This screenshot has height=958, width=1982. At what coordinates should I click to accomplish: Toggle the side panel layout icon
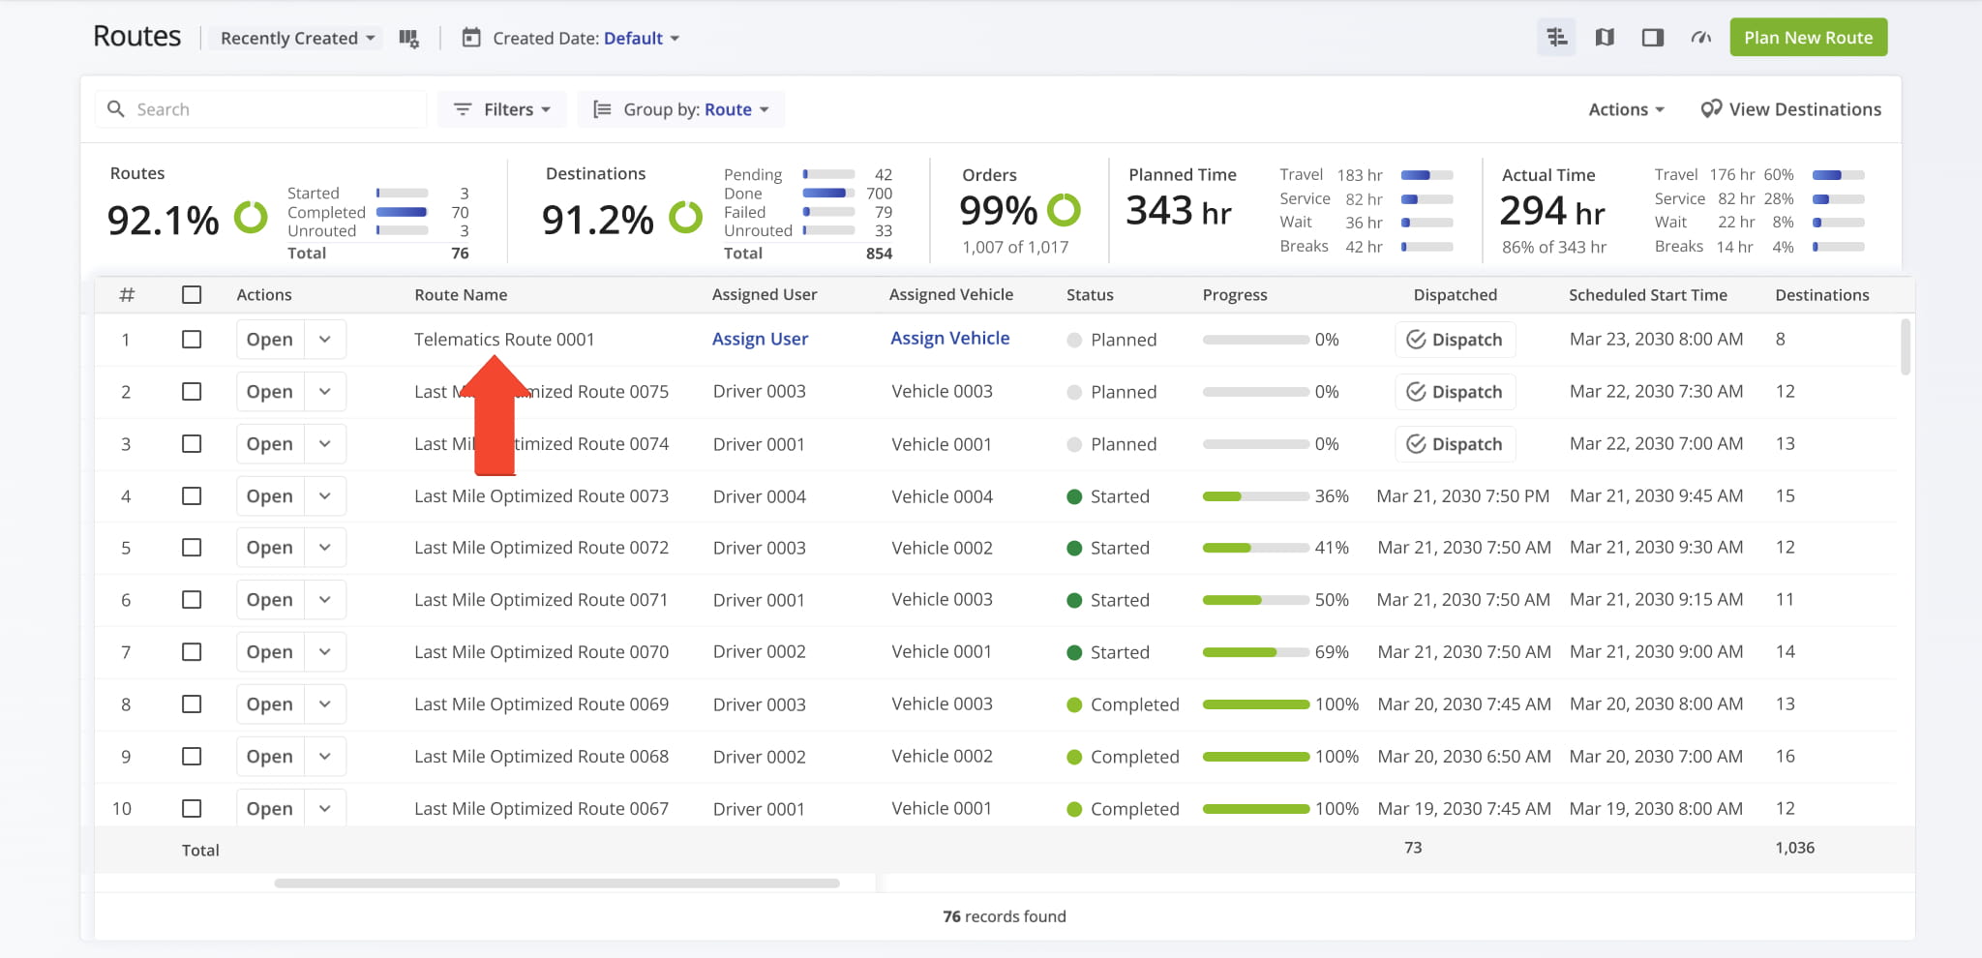[x=1652, y=38]
